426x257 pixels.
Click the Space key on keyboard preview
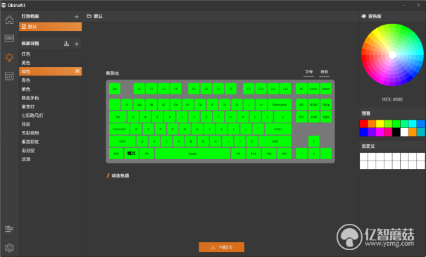click(x=192, y=153)
